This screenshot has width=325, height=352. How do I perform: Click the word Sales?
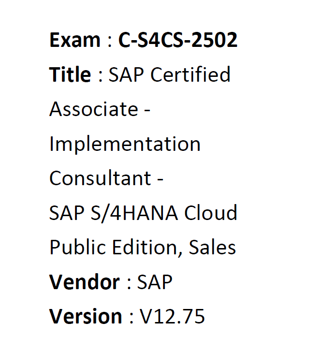point(212,247)
